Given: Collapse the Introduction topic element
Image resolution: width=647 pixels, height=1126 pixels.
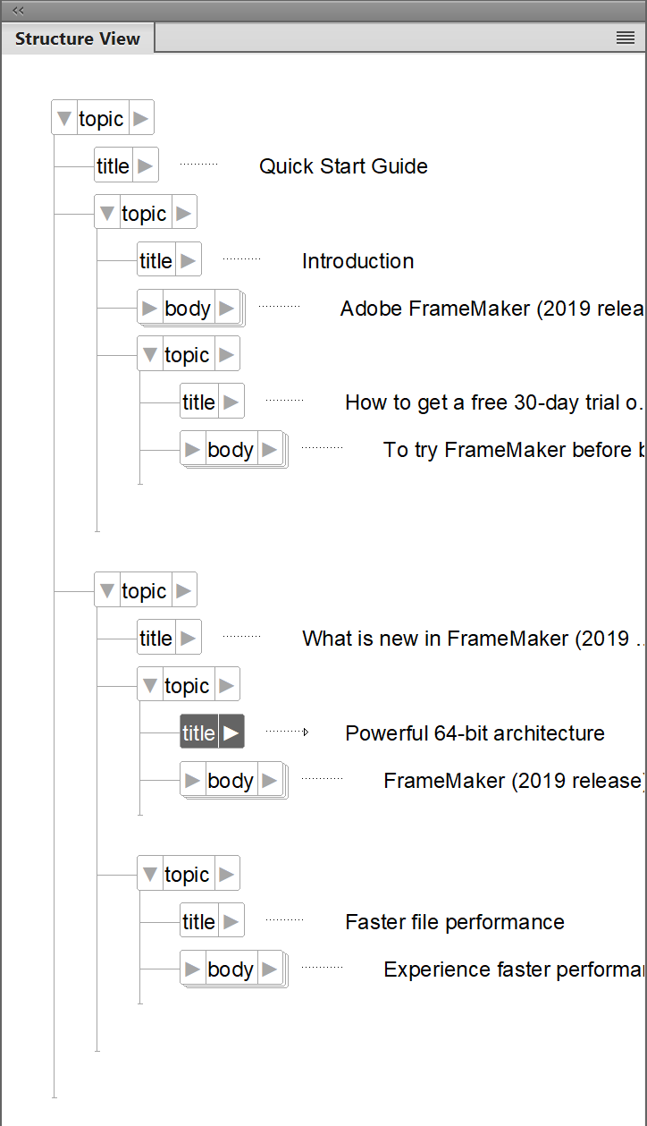Looking at the screenshot, I should (x=106, y=212).
